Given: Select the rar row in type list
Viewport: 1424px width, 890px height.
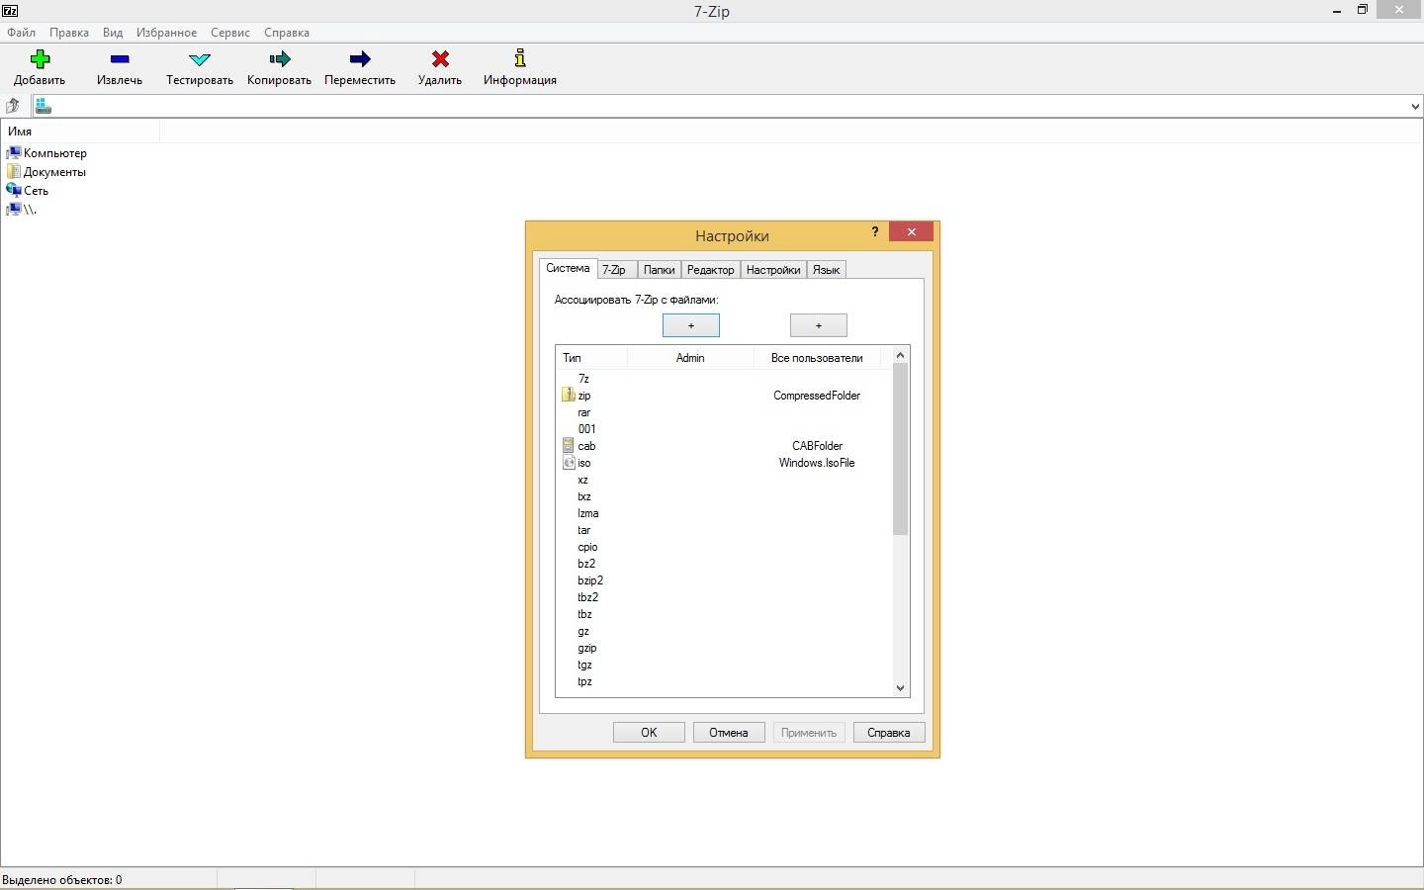Looking at the screenshot, I should coord(723,412).
